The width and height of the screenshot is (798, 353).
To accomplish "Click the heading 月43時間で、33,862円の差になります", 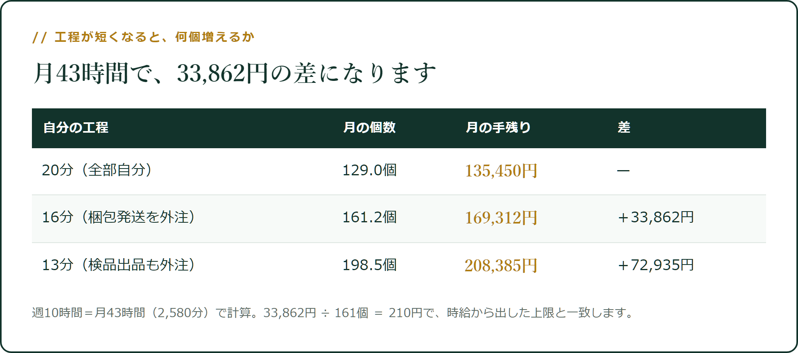I will point(235,73).
